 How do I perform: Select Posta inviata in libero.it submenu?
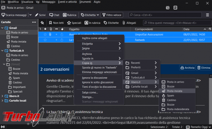(x=177, y=91)
